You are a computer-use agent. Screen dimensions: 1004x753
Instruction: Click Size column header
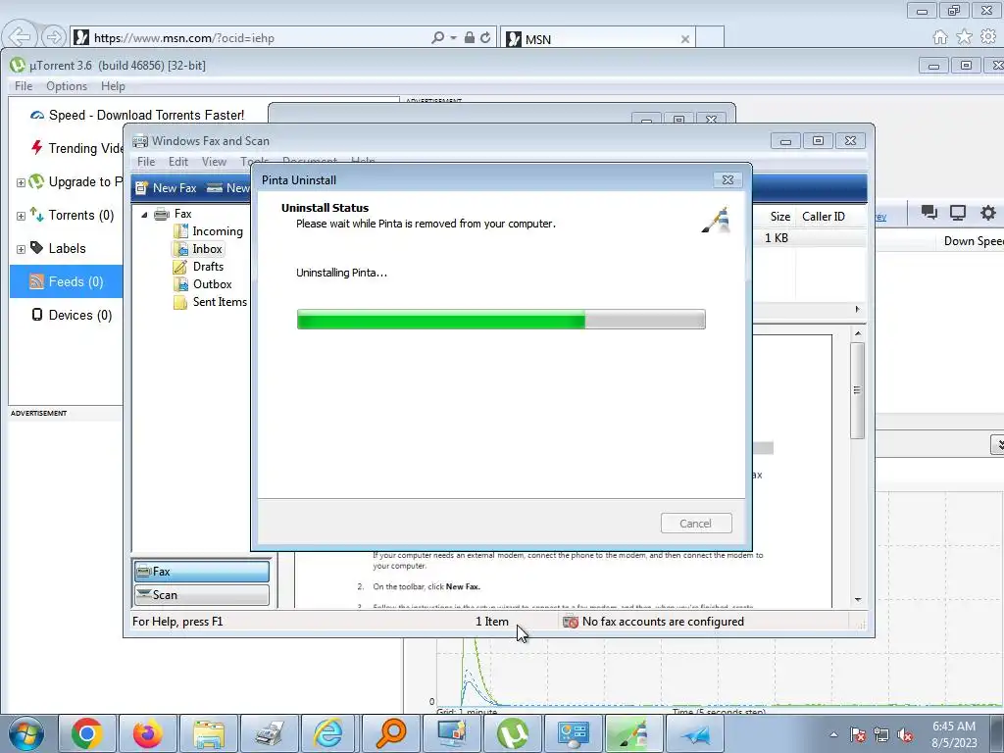779,217
